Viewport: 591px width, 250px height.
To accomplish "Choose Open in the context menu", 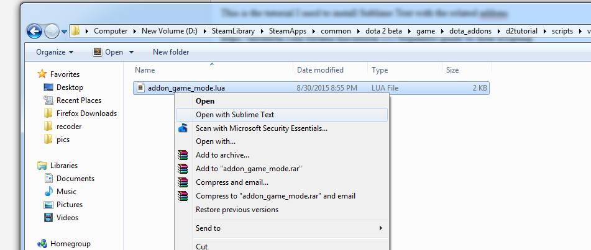I will coord(282,101).
